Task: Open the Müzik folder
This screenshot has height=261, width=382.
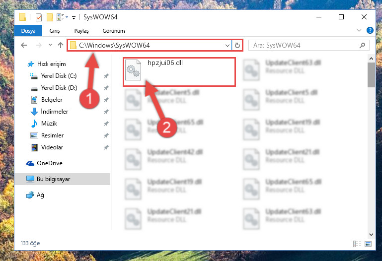Action: coord(49,124)
